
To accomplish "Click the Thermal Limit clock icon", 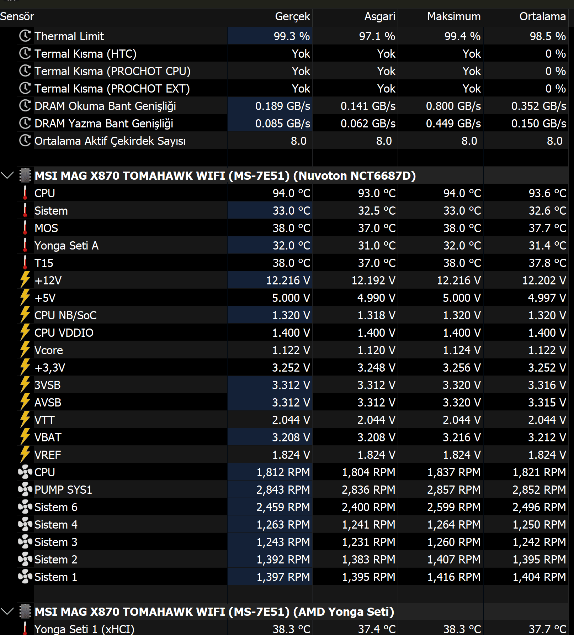I will [x=25, y=36].
